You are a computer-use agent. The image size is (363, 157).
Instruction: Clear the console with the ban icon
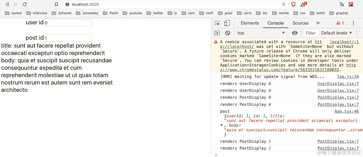click(227, 33)
